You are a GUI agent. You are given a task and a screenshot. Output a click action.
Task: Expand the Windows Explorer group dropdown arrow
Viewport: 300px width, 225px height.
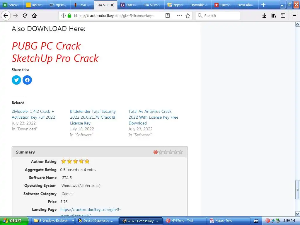tap(73, 221)
